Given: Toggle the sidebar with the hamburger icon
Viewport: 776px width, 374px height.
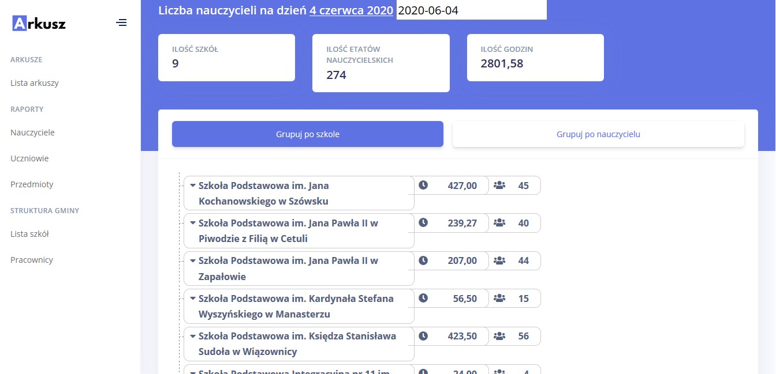Looking at the screenshot, I should pos(121,23).
